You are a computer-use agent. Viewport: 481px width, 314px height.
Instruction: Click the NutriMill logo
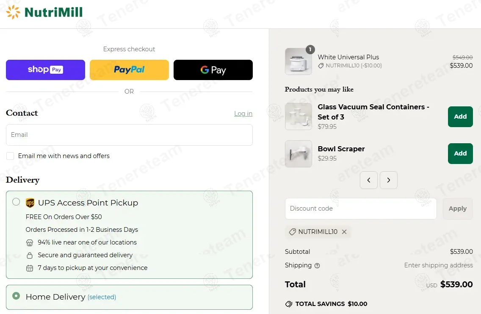(44, 12)
